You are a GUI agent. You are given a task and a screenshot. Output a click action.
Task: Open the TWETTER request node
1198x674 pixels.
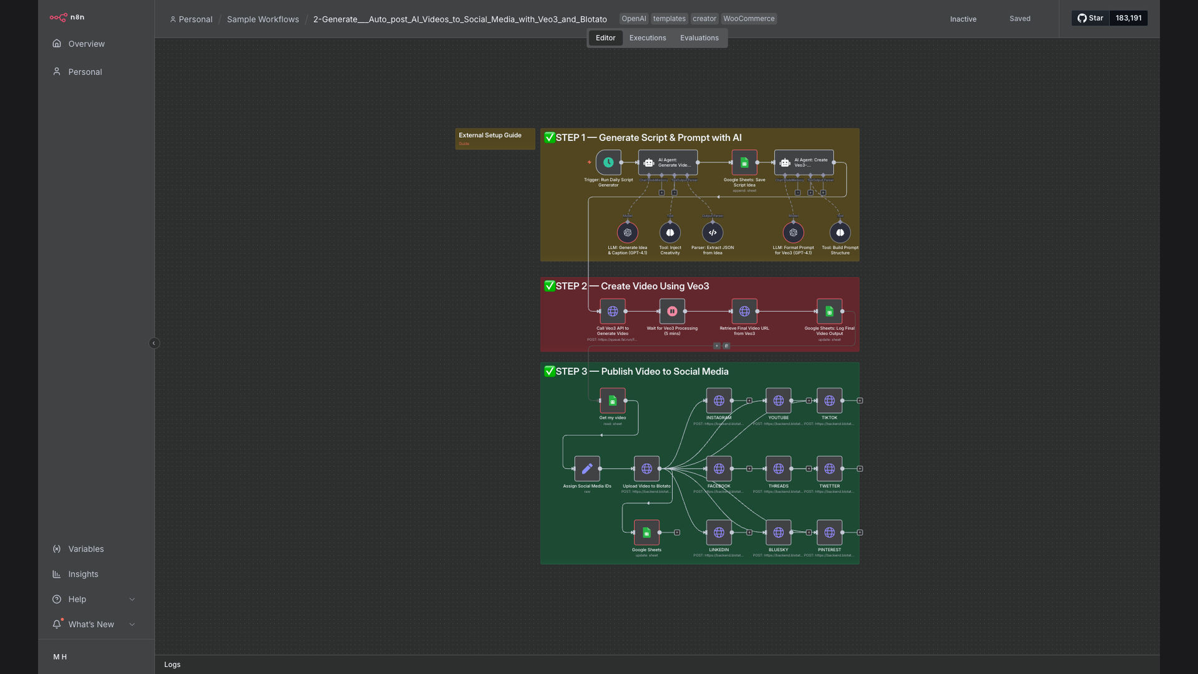pos(829,468)
